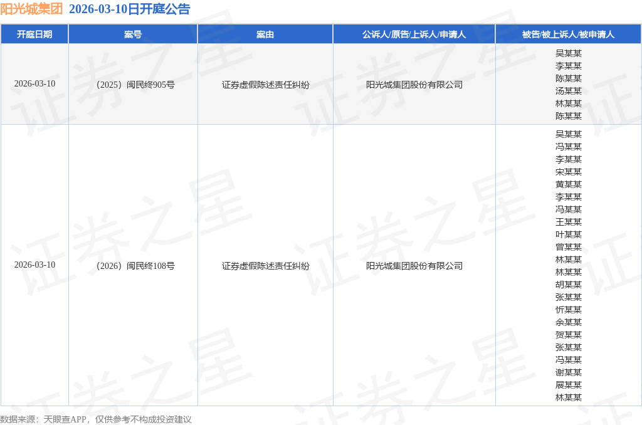Click defendant 王某某

[568, 222]
